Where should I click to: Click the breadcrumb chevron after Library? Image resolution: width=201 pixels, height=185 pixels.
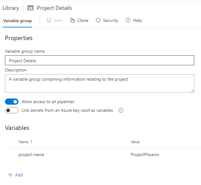tap(23, 8)
